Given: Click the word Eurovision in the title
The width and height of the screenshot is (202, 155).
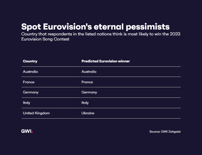Looking at the screenshot, I should click(68, 27).
